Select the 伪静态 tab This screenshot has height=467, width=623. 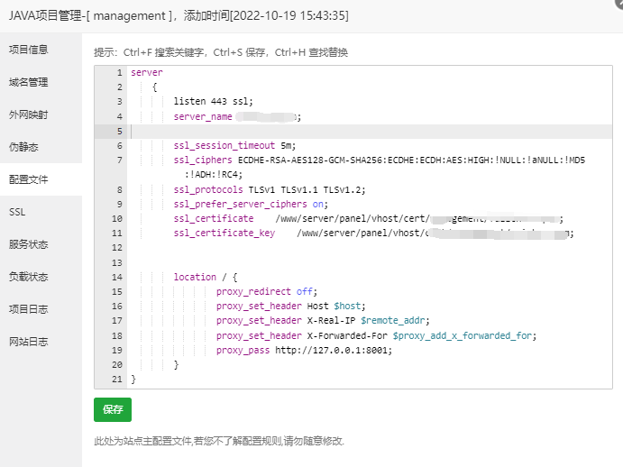click(x=23, y=147)
